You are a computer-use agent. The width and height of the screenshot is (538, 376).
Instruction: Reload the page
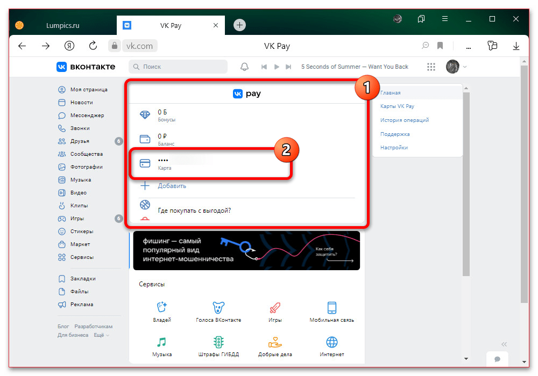pyautogui.click(x=93, y=46)
